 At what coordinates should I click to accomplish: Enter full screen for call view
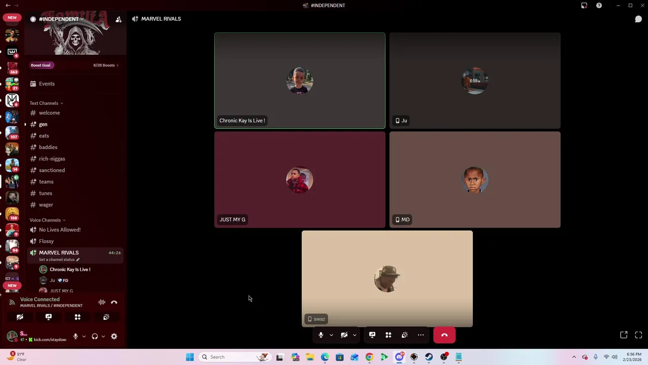638,335
